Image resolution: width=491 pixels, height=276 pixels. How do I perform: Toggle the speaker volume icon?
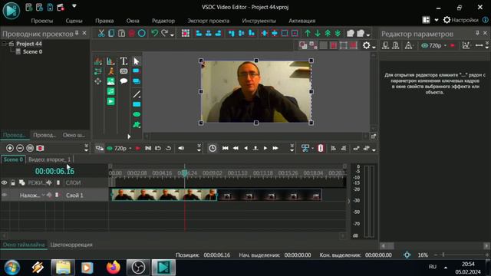[x=181, y=148]
